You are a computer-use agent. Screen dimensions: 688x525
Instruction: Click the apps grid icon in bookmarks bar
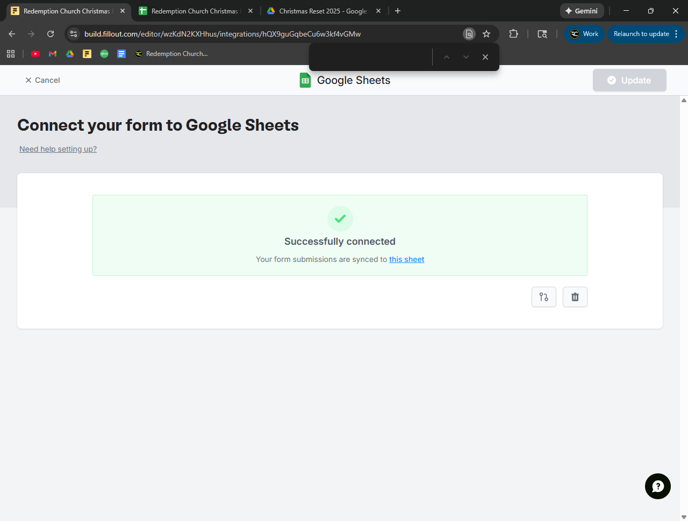click(11, 54)
